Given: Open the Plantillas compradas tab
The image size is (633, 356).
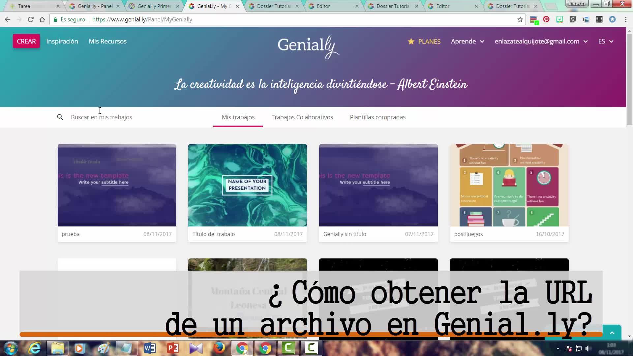Looking at the screenshot, I should [377, 117].
